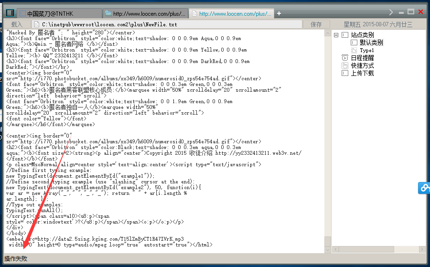430x267 pixels.
Task: Open 上传下载 upload download item
Action: [x=362, y=73]
